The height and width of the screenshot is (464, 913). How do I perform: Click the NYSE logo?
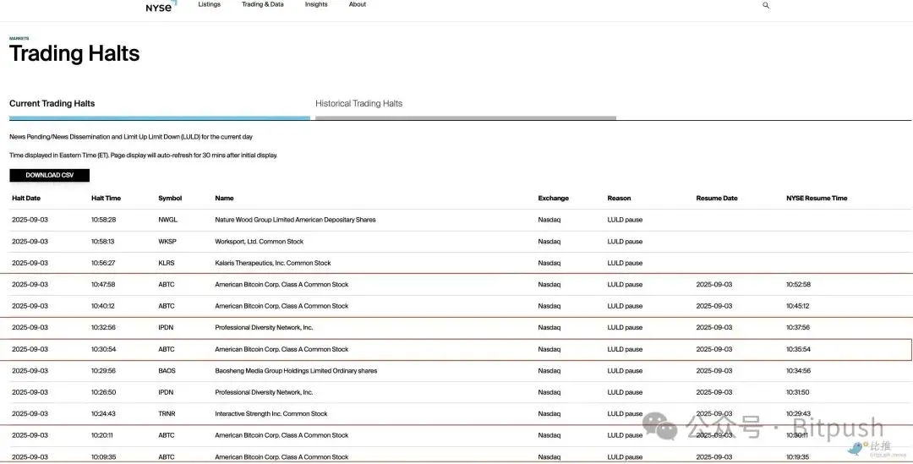click(160, 6)
